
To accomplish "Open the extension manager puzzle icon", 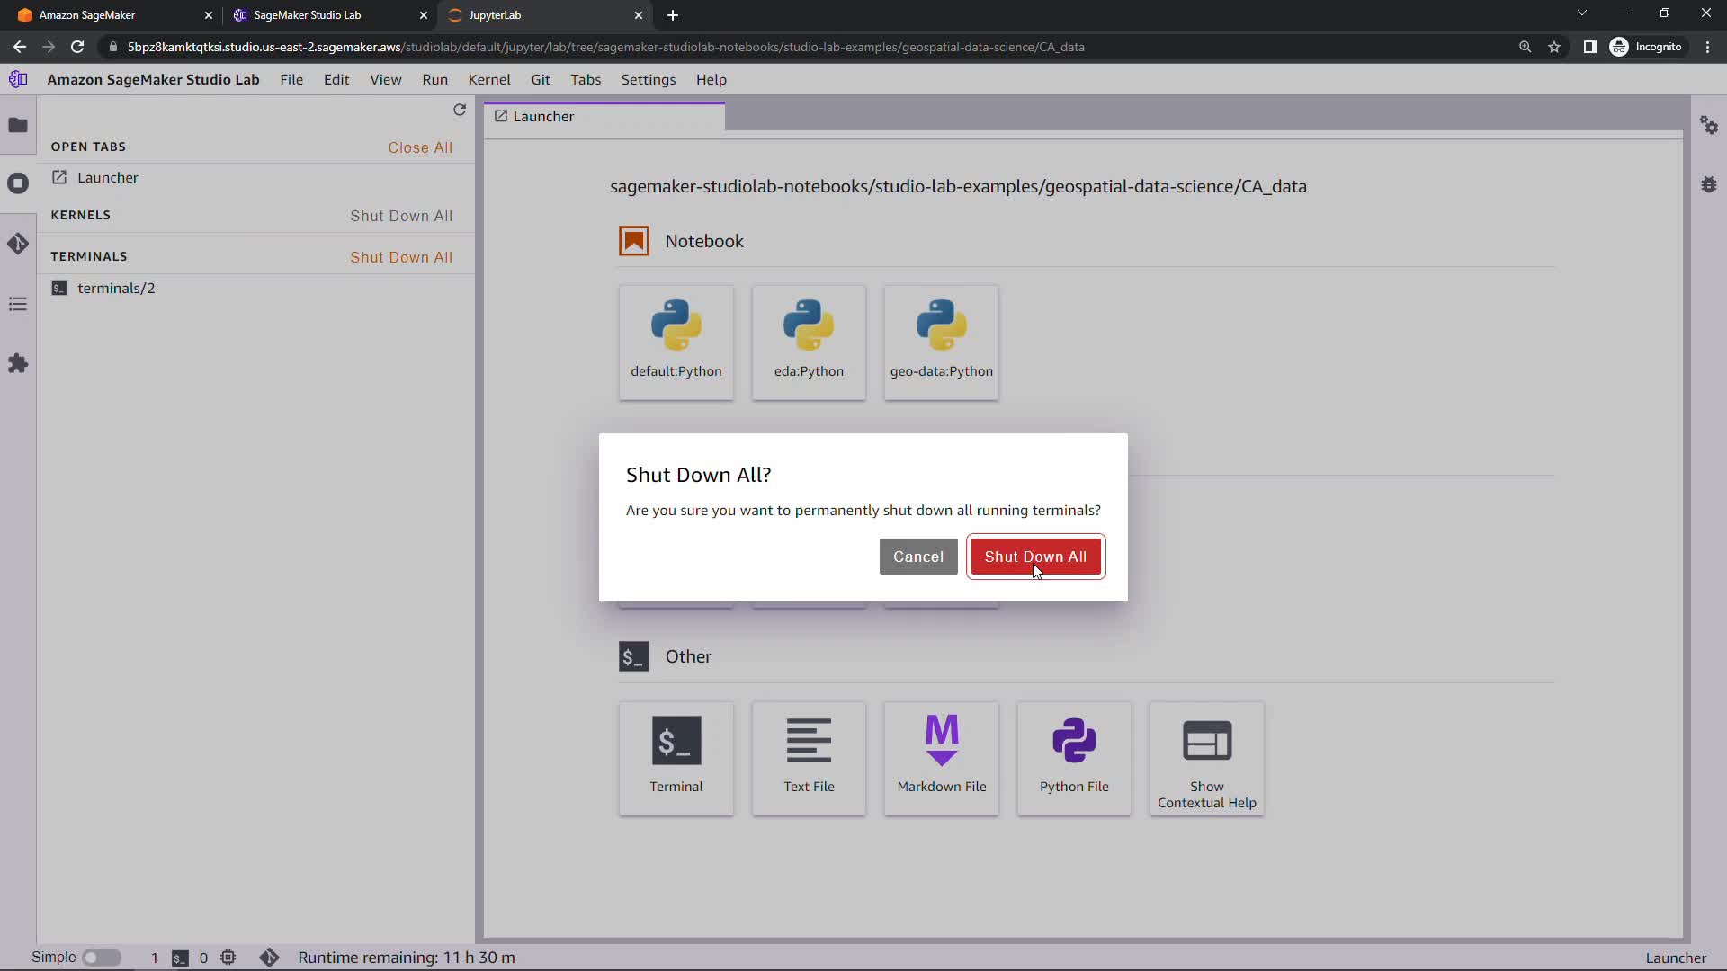I will coord(18,363).
